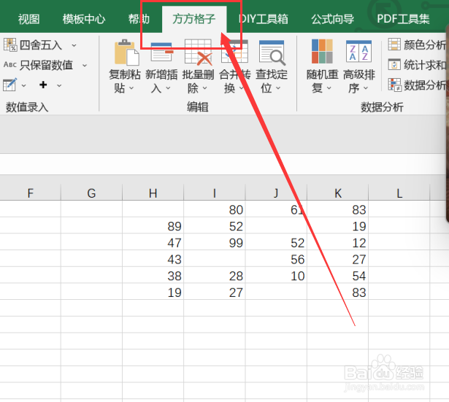
Task: Click the 四舍五入 rounding icon
Action: click(10, 45)
